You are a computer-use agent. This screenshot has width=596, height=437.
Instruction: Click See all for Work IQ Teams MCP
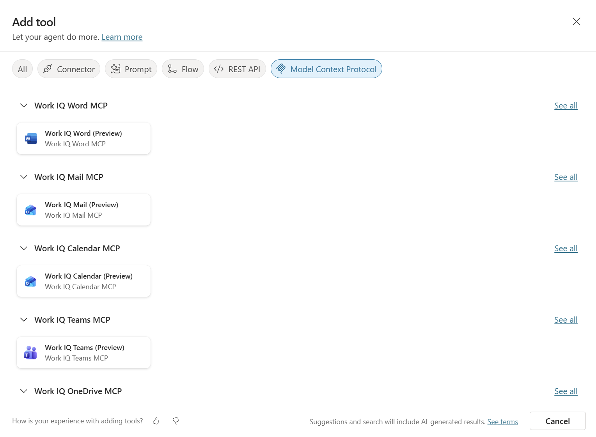[x=566, y=320]
